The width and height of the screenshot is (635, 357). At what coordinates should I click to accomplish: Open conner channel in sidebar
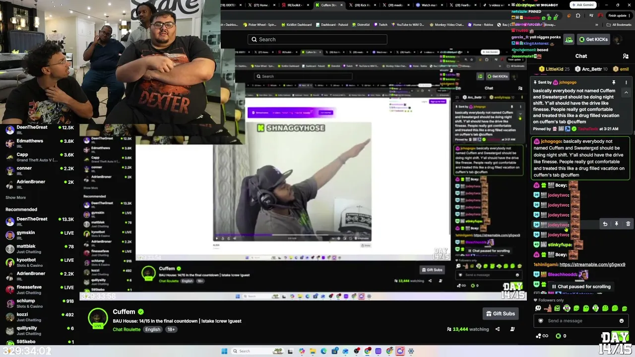(x=40, y=171)
